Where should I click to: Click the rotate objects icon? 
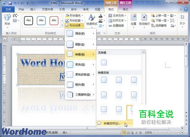coord(173,25)
